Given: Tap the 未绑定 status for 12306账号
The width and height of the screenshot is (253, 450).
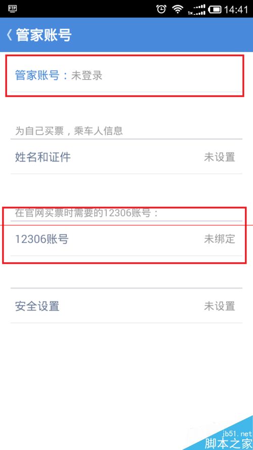Looking at the screenshot, I should pyautogui.click(x=220, y=239).
